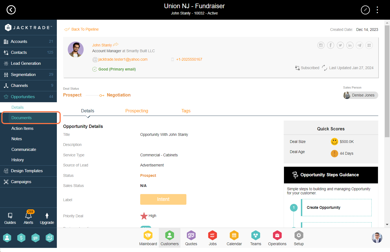
Task: Switch to the Tags tab
Action: (x=186, y=111)
